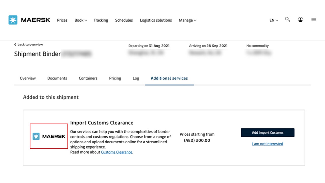Follow the Customs Clearance link
This screenshot has height=183, width=325.
click(x=117, y=152)
